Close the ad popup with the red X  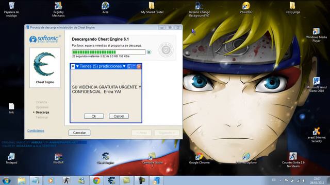(139, 66)
